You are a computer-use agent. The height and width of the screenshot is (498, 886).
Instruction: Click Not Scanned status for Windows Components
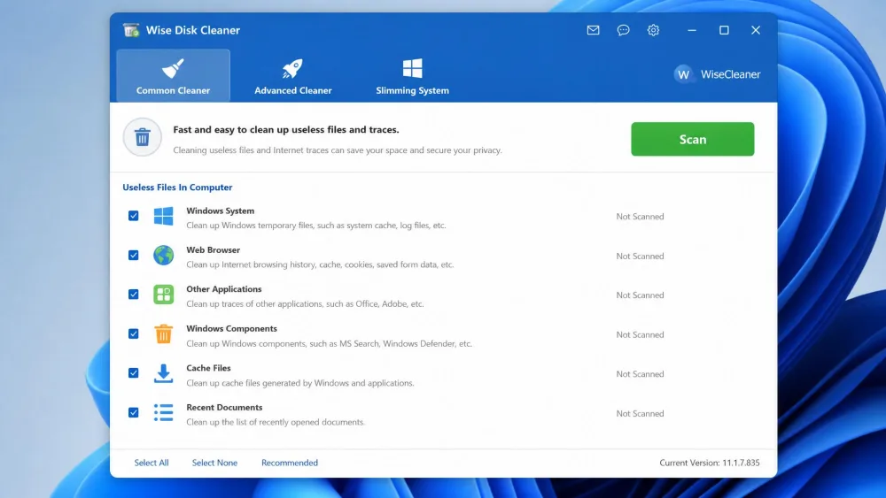click(x=640, y=334)
